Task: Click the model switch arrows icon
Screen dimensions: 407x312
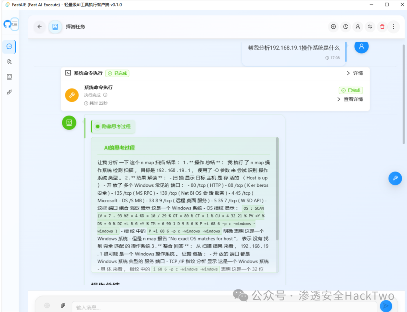Action: [370, 27]
